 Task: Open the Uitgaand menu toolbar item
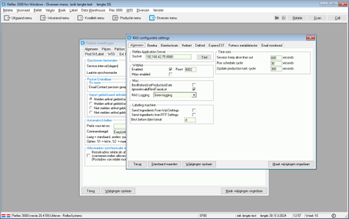[x=18, y=18]
